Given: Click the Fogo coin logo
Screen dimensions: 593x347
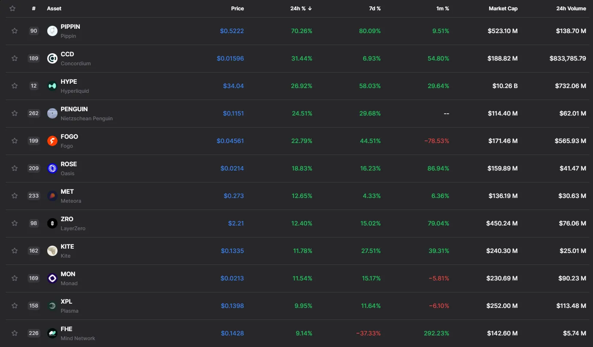Looking at the screenshot, I should click(52, 140).
